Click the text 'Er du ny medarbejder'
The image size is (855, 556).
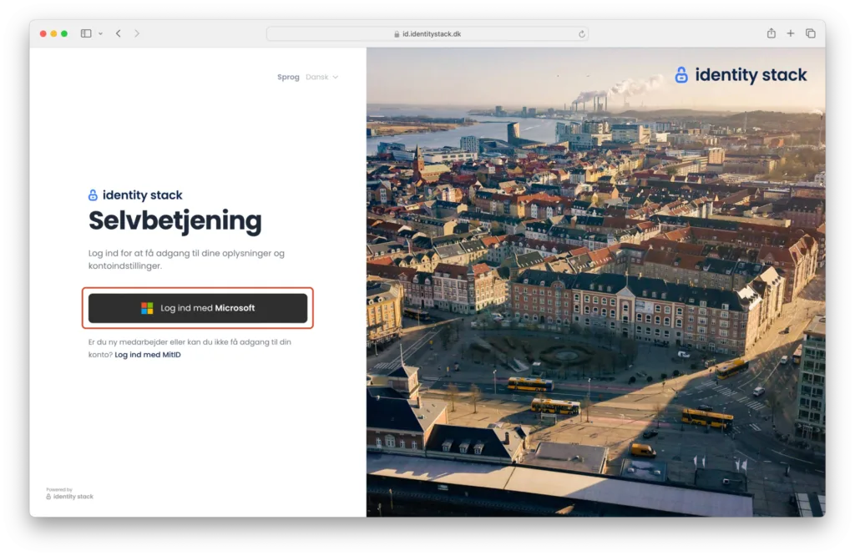128,341
